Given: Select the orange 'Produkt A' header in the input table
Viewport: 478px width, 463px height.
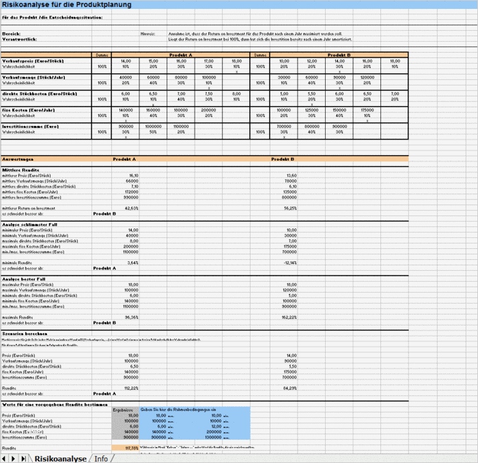Looking at the screenshot, I should click(181, 55).
